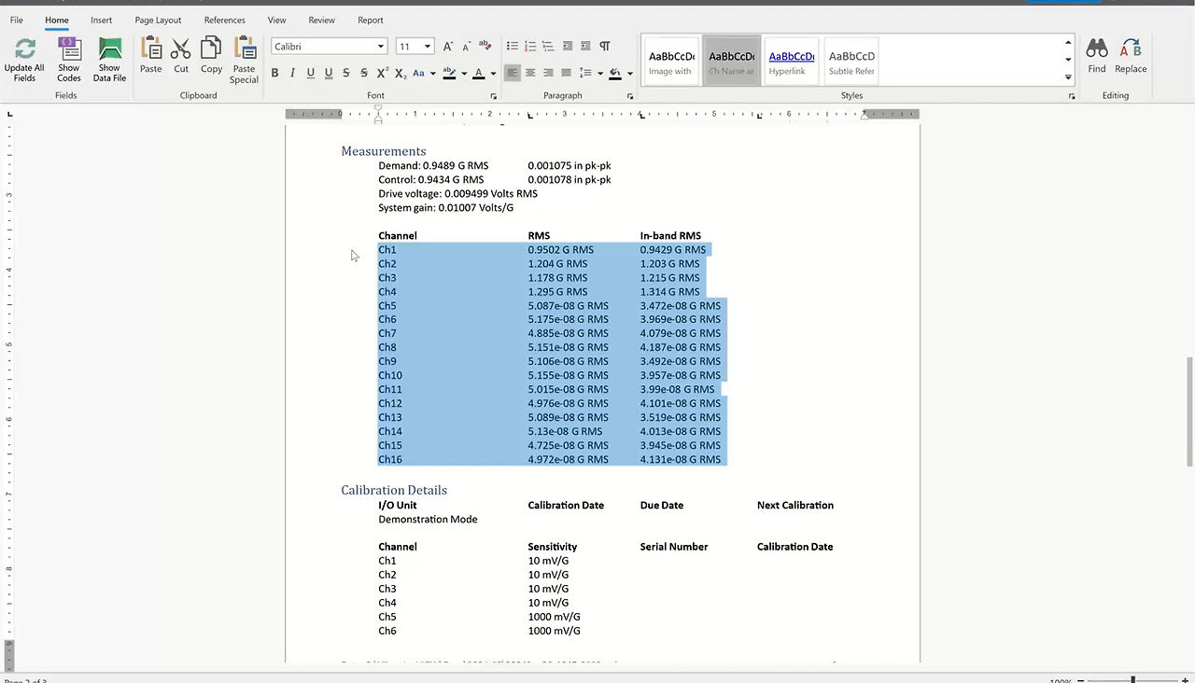Image resolution: width=1195 pixels, height=683 pixels.
Task: Open the Report tab
Action: 371,20
